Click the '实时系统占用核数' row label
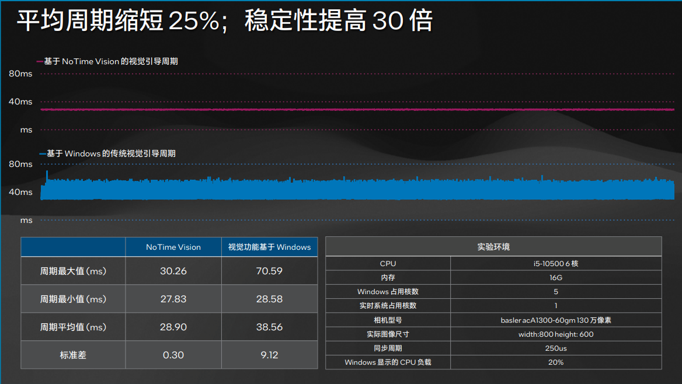 point(388,306)
